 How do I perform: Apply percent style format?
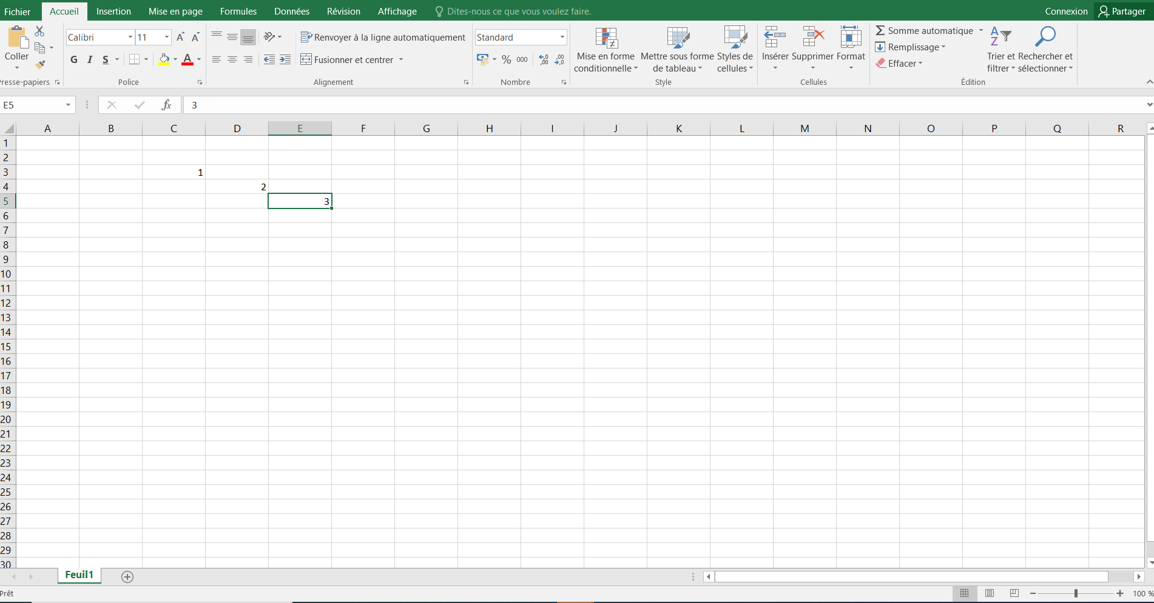tap(507, 59)
